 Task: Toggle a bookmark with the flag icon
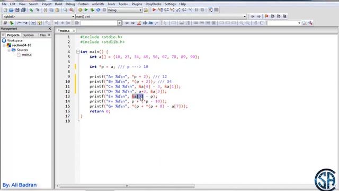[x=266, y=16]
